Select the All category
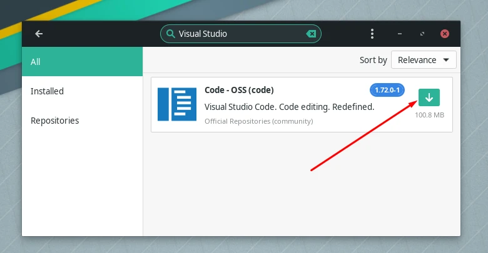The height and width of the screenshot is (253, 488). [x=82, y=62]
